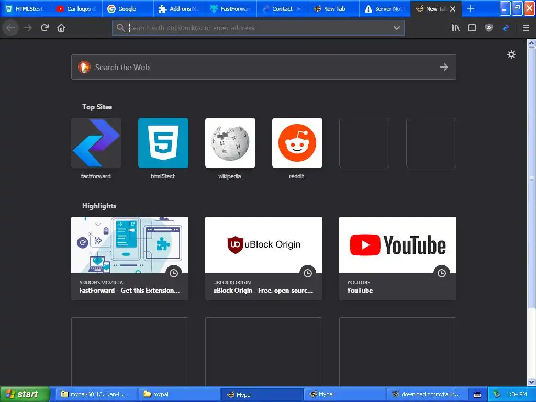
Task: Switch to the Contact tab
Action: coord(282,9)
